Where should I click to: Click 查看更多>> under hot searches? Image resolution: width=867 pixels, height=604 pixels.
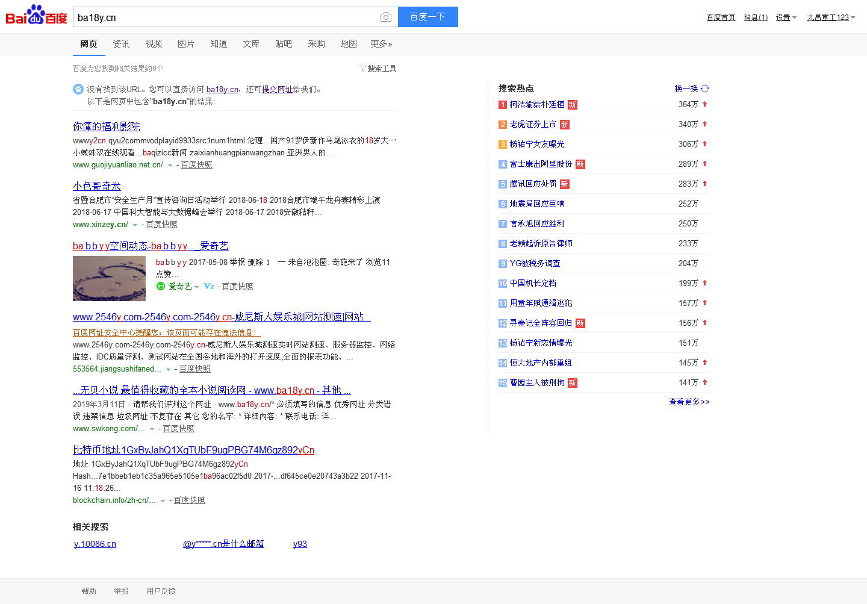[x=689, y=402]
